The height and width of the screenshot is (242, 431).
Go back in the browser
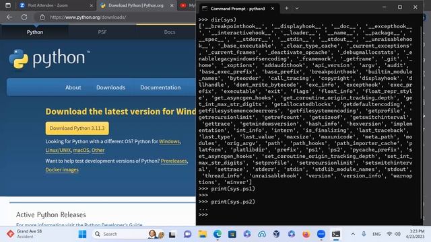click(x=9, y=17)
